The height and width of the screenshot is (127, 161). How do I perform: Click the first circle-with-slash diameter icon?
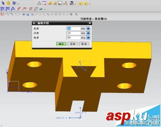point(31,9)
